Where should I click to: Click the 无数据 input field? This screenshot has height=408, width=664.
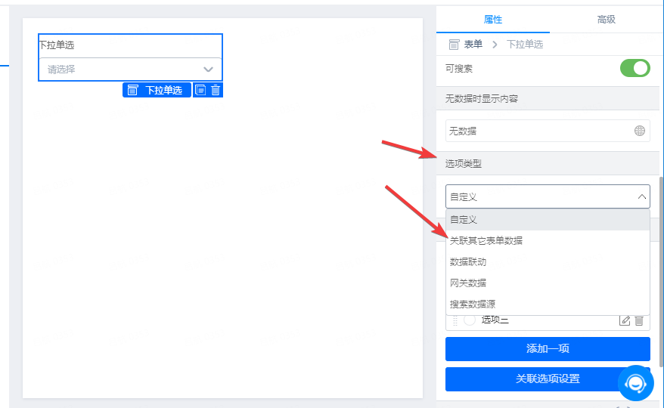coord(548,131)
